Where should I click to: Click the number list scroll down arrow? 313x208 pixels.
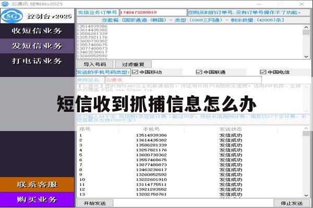point(306,57)
